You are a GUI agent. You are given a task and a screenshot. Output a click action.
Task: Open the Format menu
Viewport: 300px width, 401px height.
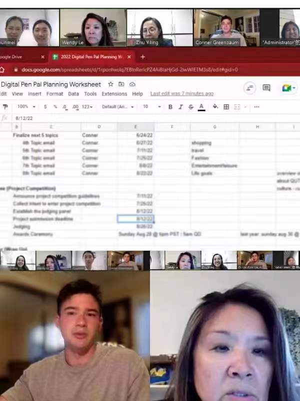tap(54, 94)
